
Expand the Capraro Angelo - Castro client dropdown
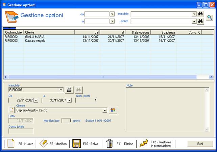click(105, 110)
